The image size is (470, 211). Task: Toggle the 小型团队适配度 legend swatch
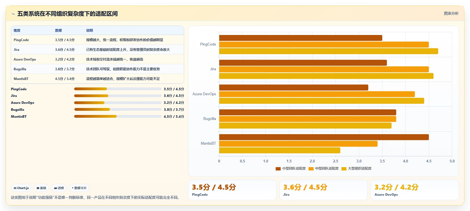pos(278,169)
